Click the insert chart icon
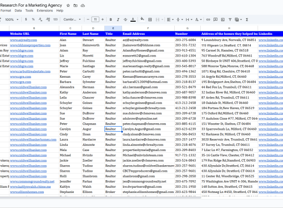 (x=223, y=19)
